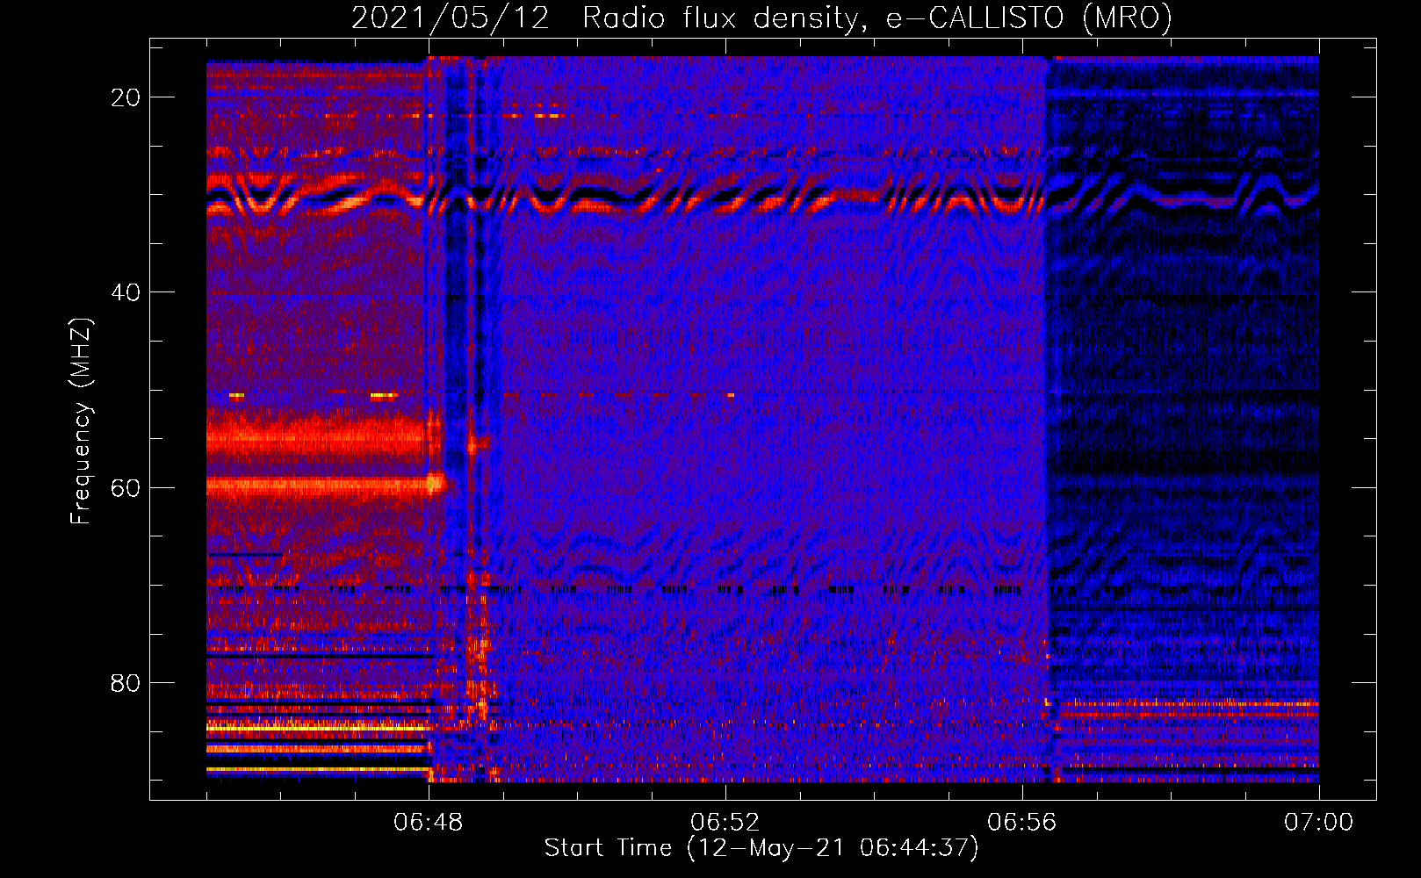Click the '06:48' time tick label
Screen dimensions: 1421x878
(429, 823)
